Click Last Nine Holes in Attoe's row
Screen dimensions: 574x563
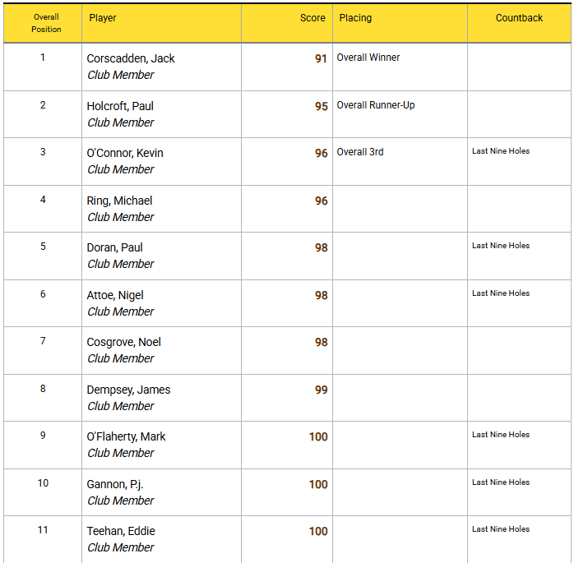pos(501,293)
